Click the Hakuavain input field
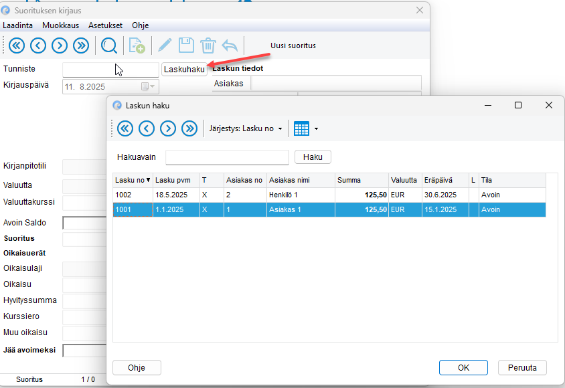Screen dimensions: 565x388 pos(227,157)
